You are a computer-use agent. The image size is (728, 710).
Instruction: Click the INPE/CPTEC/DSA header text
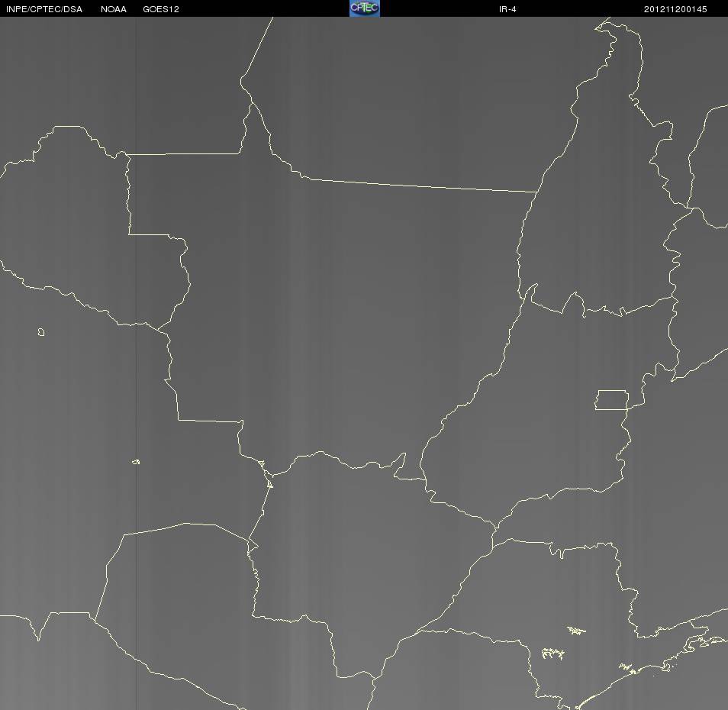[x=44, y=9]
